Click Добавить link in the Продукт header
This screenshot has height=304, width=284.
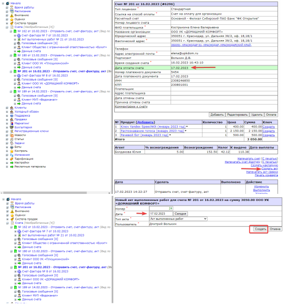pos(145,122)
